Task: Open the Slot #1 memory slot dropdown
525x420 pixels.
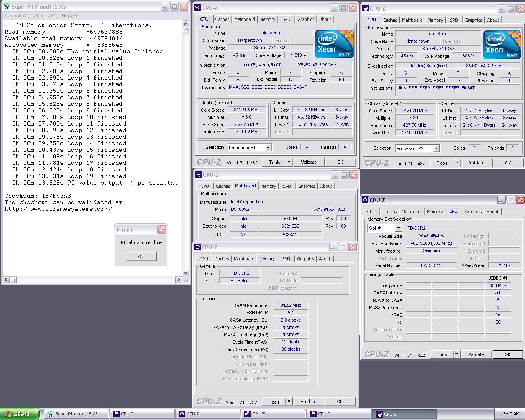Action: click(x=398, y=228)
